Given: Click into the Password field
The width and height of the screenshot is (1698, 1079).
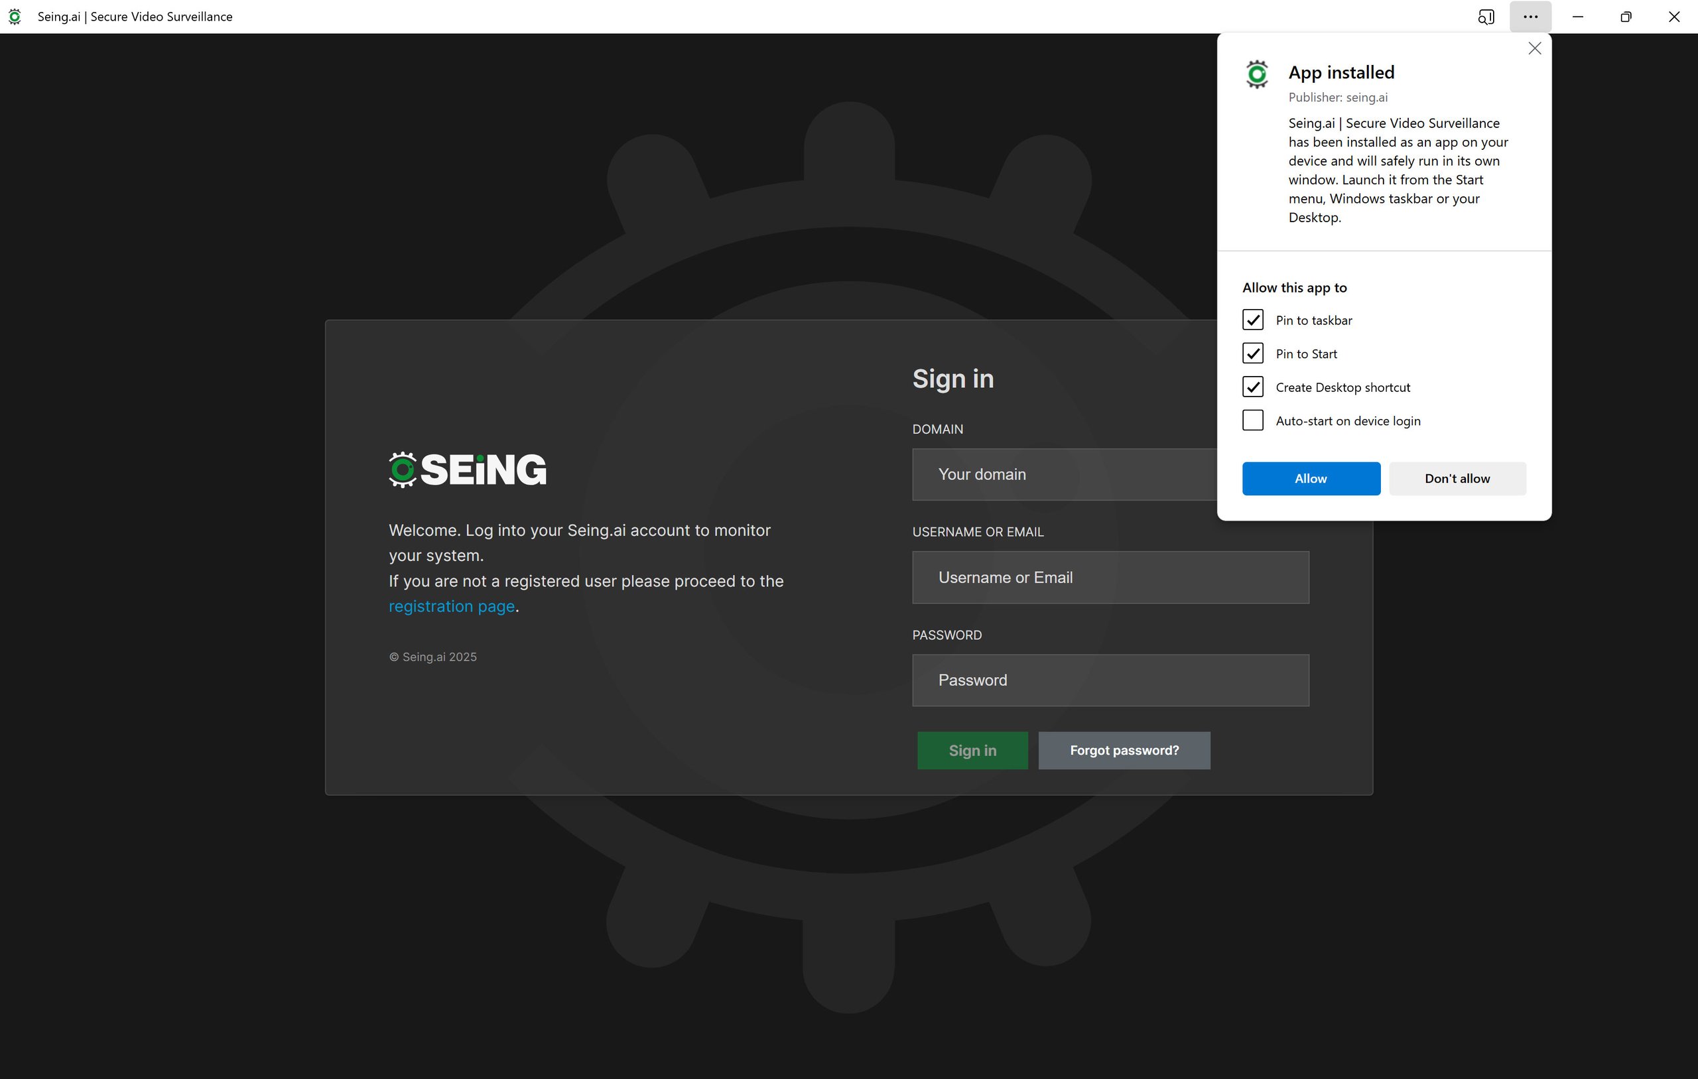Looking at the screenshot, I should tap(1110, 680).
